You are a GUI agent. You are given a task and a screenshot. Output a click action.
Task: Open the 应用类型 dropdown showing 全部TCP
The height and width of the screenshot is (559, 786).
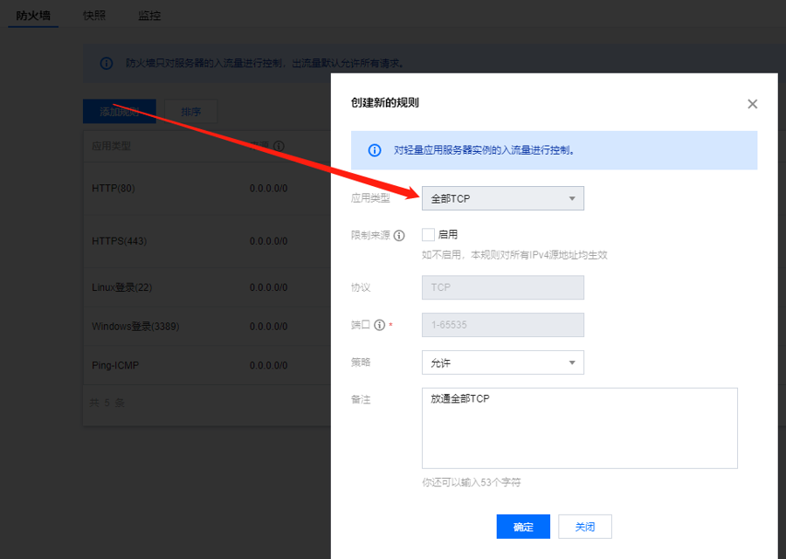click(x=502, y=198)
